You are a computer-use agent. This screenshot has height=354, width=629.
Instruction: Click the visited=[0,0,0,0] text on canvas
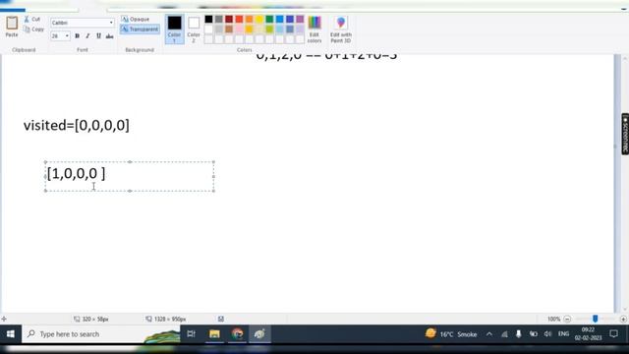click(x=77, y=126)
